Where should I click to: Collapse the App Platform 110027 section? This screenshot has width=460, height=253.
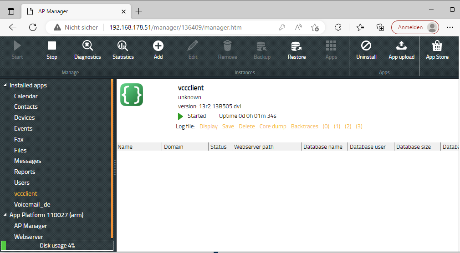(x=5, y=215)
